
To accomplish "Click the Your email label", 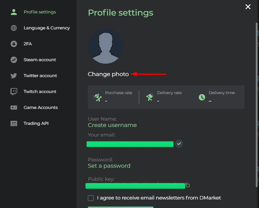I will [102, 135].
